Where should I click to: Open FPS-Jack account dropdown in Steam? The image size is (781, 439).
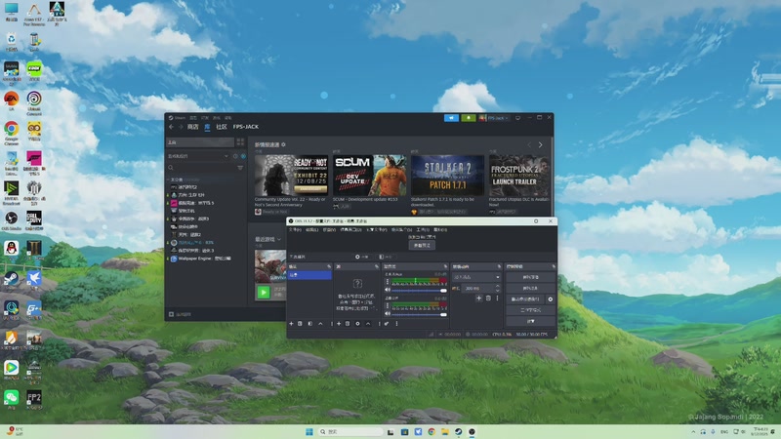click(x=494, y=118)
